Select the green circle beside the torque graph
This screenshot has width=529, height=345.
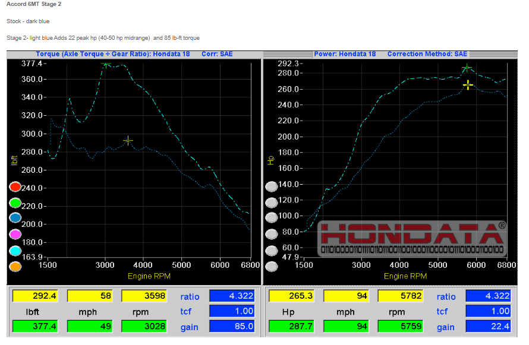16,203
